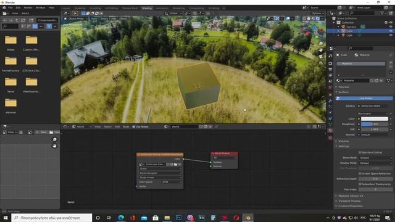This screenshot has width=395, height=222.
Task: Click the outliner filter funnel icon
Action: (x=383, y=13)
